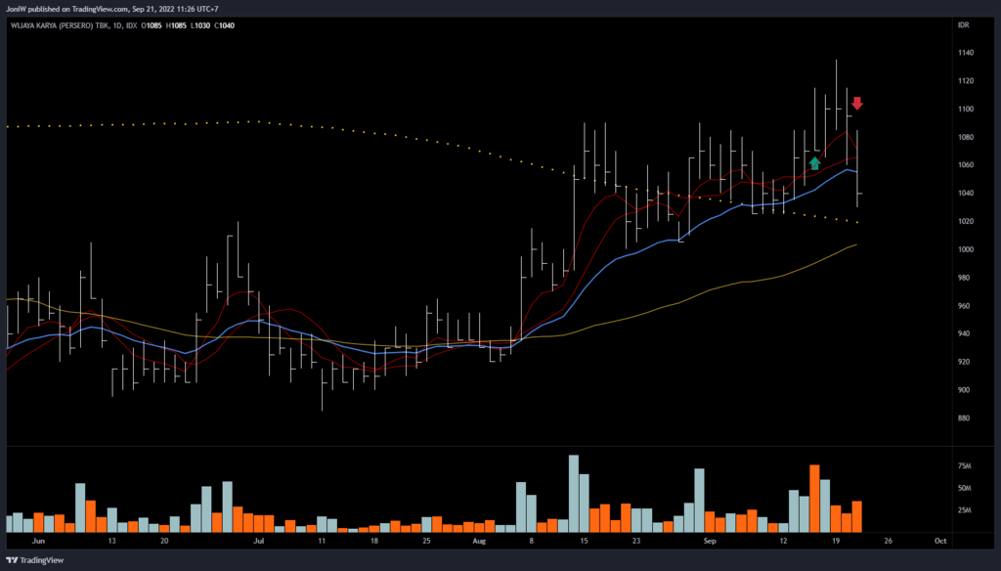
Task: Click the 1140 price axis label
Action: (967, 53)
